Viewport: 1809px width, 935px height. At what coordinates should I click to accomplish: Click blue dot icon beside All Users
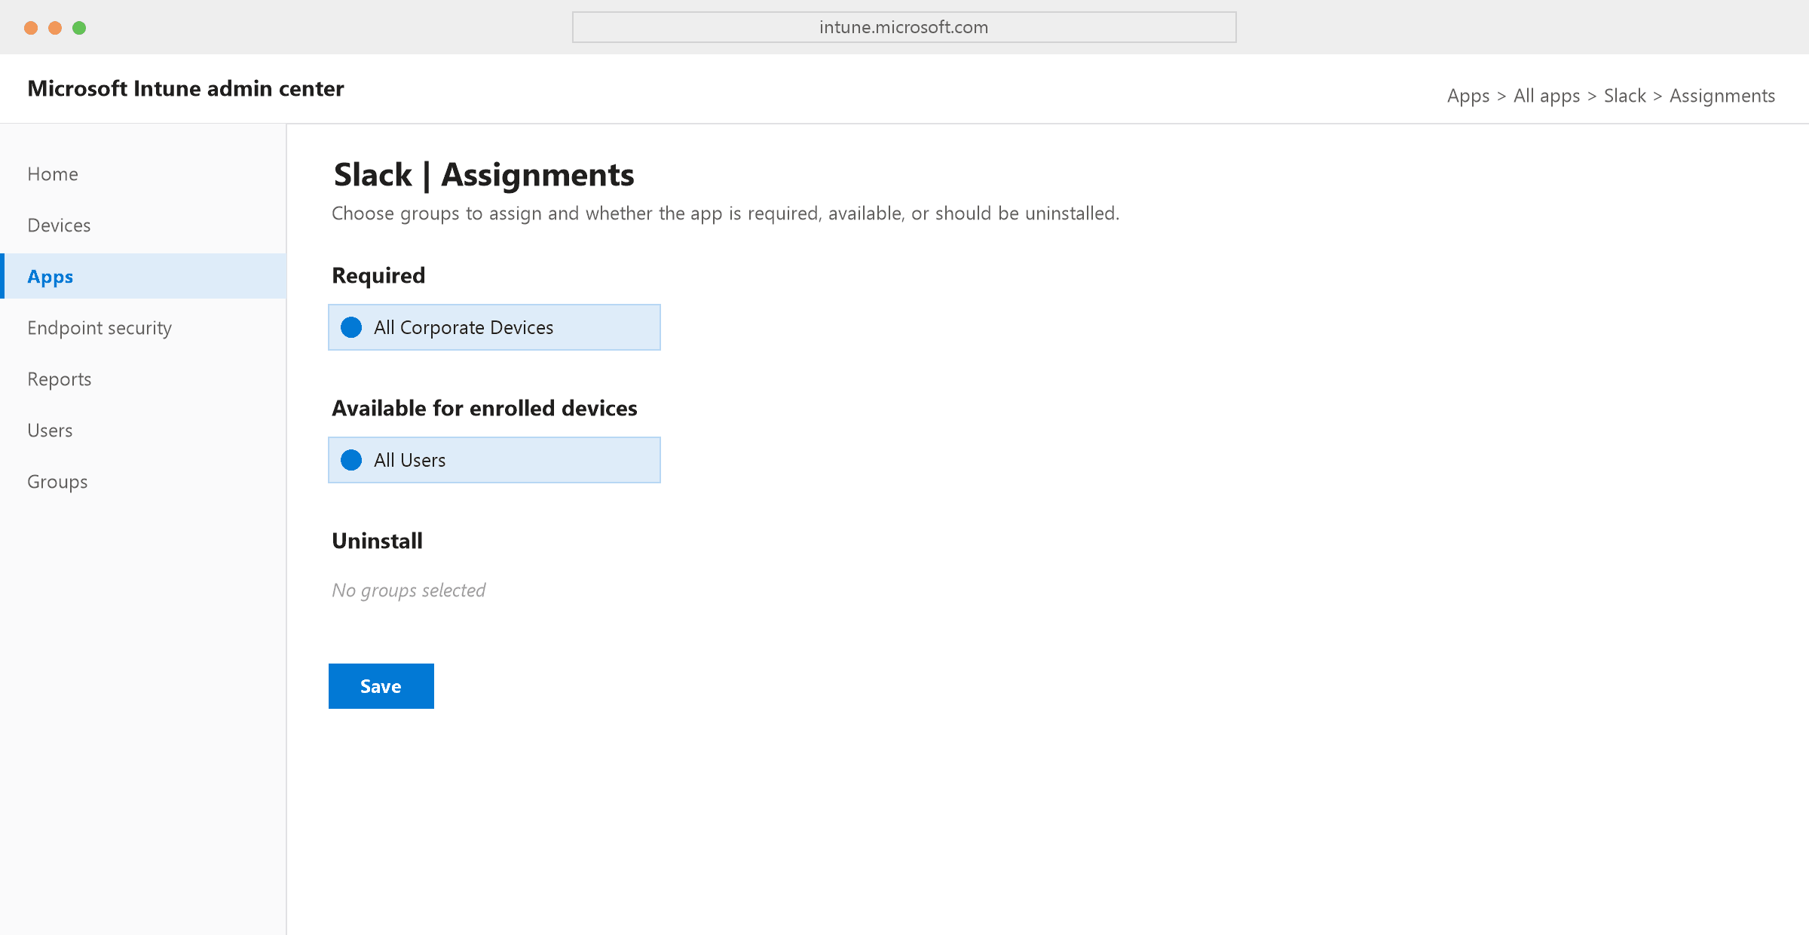click(x=351, y=460)
